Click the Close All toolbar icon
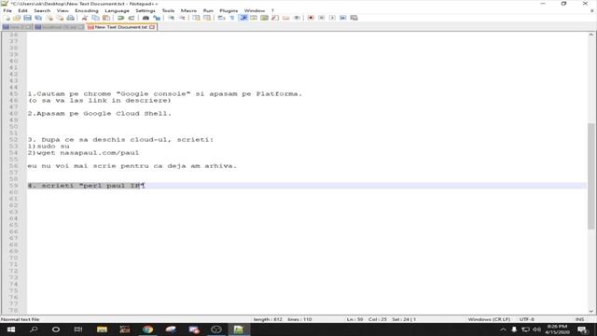 pyautogui.click(x=60, y=18)
